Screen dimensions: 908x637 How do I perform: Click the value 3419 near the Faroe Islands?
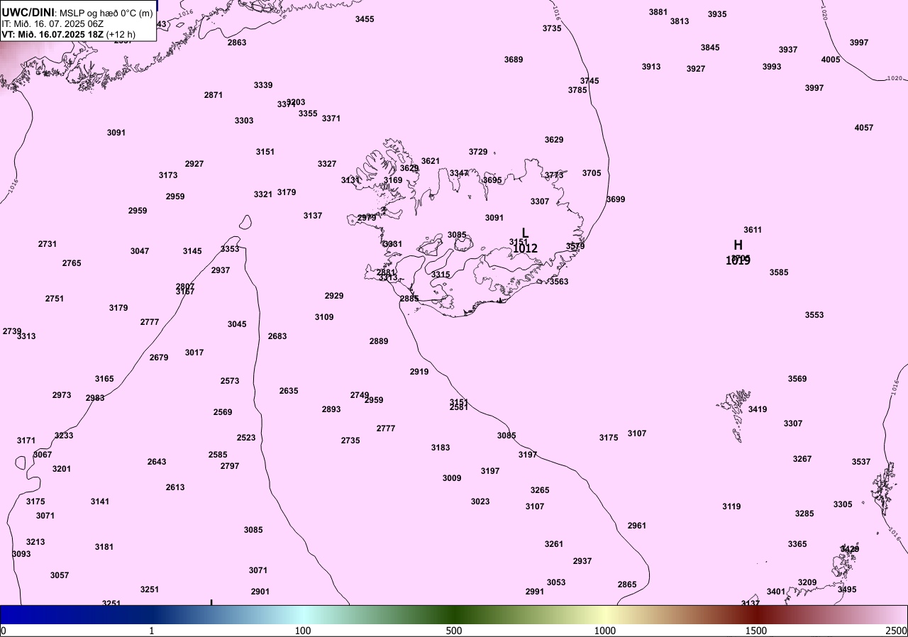pyautogui.click(x=758, y=409)
